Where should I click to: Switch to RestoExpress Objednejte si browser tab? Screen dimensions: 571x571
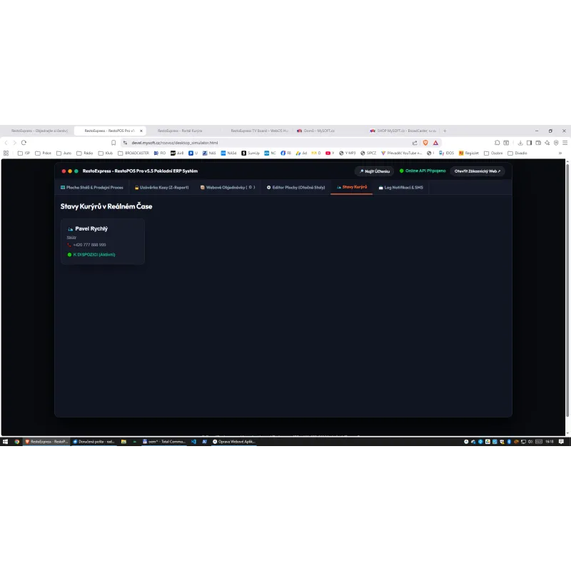coord(39,131)
